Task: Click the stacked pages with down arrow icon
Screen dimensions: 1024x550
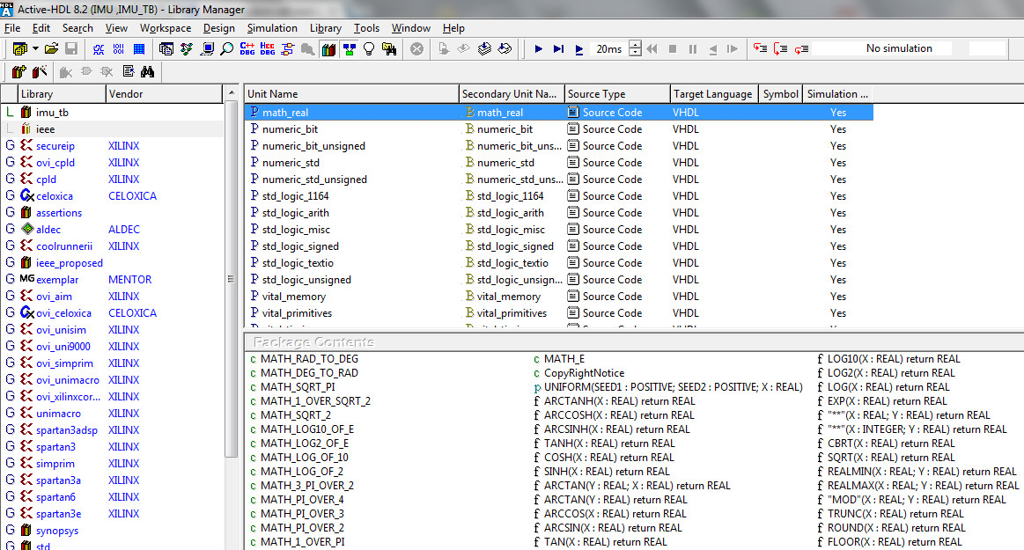Action: coord(484,49)
